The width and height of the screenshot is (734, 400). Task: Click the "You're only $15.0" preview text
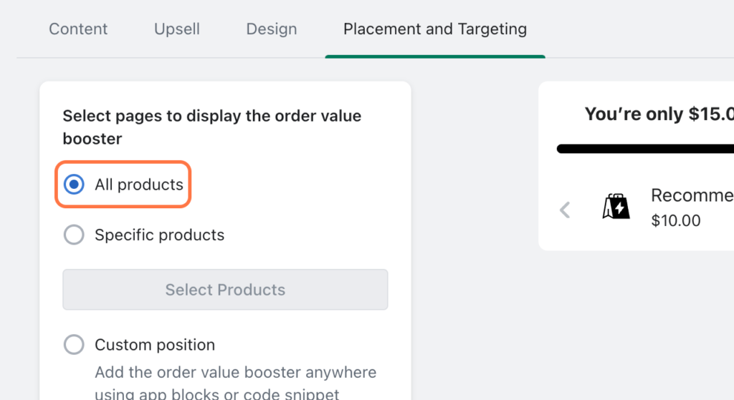[x=659, y=114]
